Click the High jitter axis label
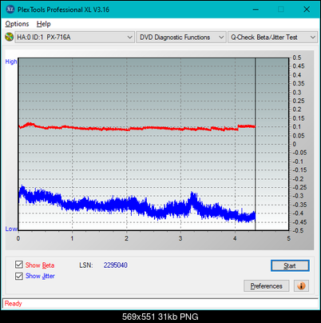The height and width of the screenshot is (323, 321). (11, 62)
